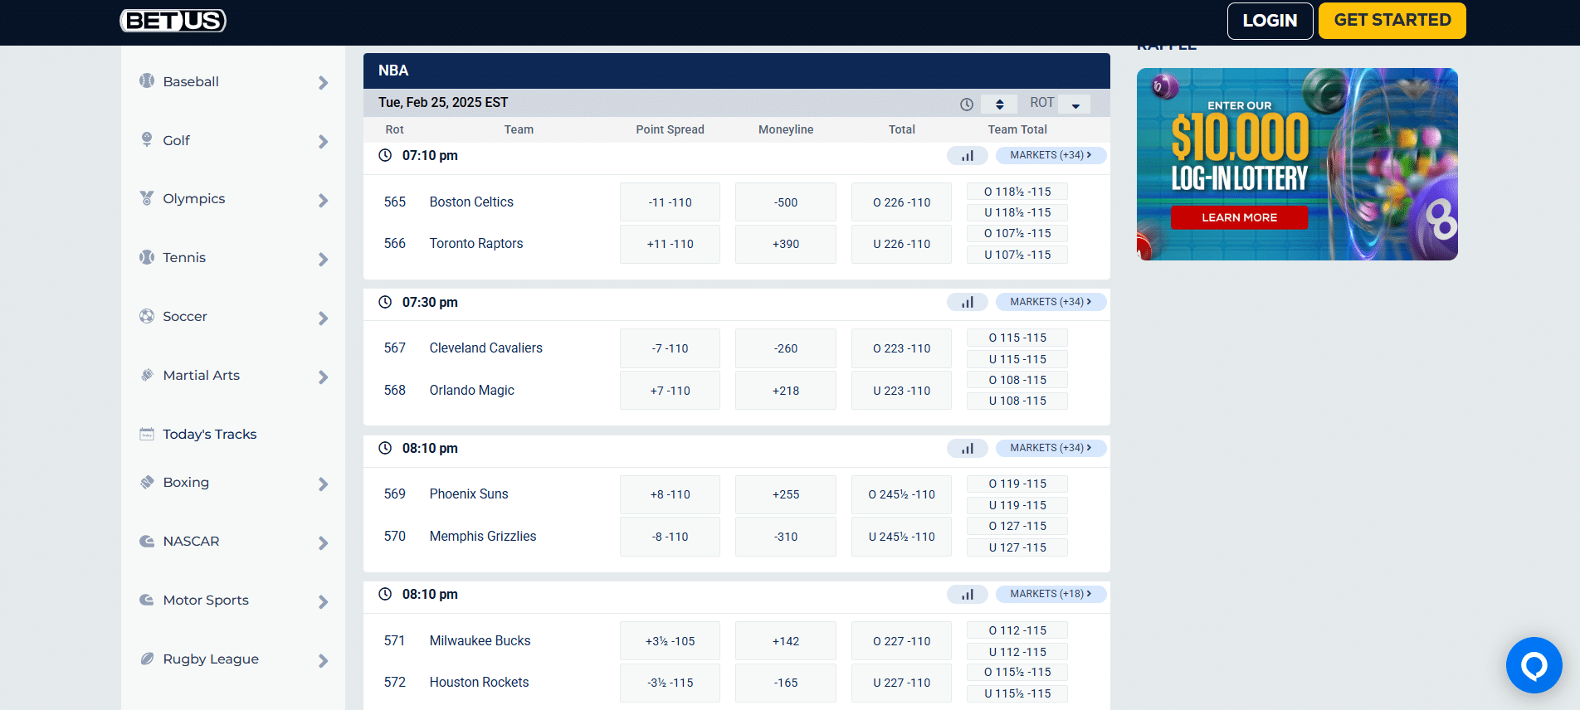Click the Baseball sport icon
Screen dimensions: 1580x710
pos(147,80)
